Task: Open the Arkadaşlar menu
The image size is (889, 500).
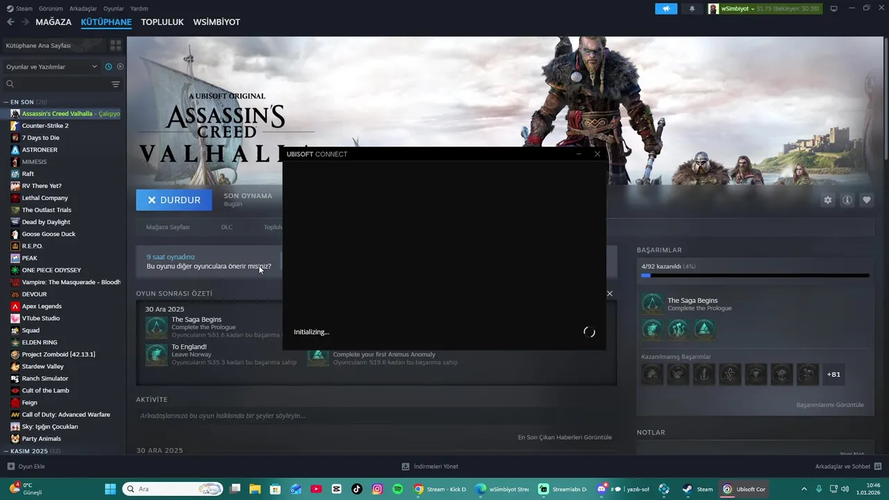Action: point(83,8)
